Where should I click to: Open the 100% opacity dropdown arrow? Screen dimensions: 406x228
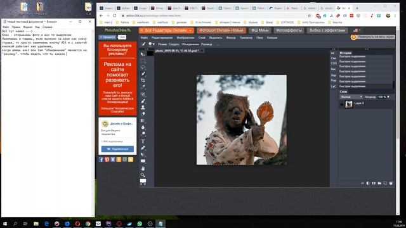tap(388, 97)
